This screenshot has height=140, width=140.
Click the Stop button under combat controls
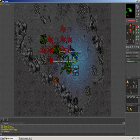click(138, 44)
